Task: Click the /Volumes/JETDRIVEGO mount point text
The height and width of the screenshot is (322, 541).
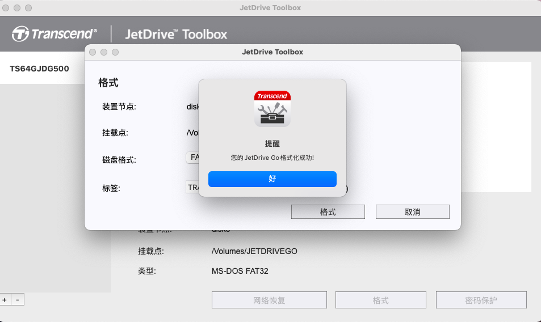Action: (x=254, y=251)
